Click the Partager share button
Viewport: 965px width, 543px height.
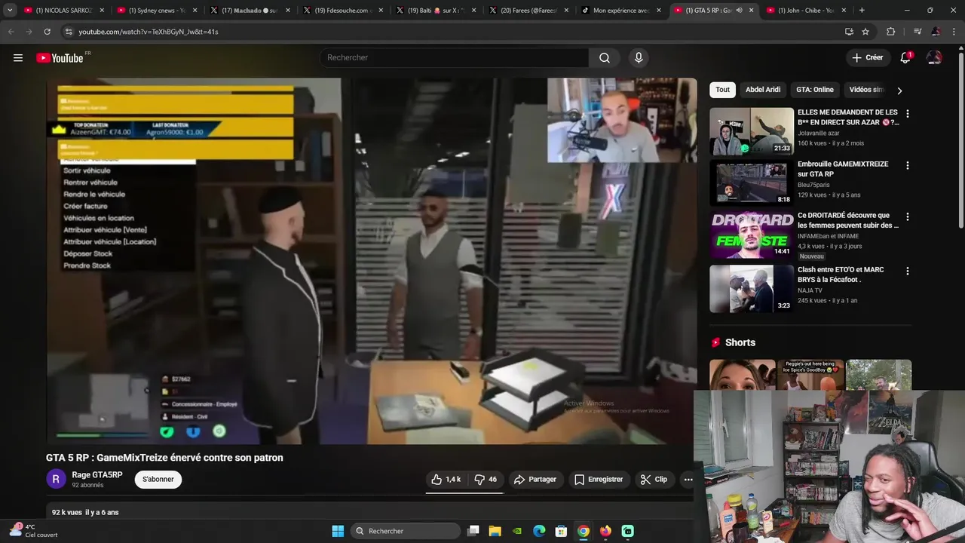(535, 480)
